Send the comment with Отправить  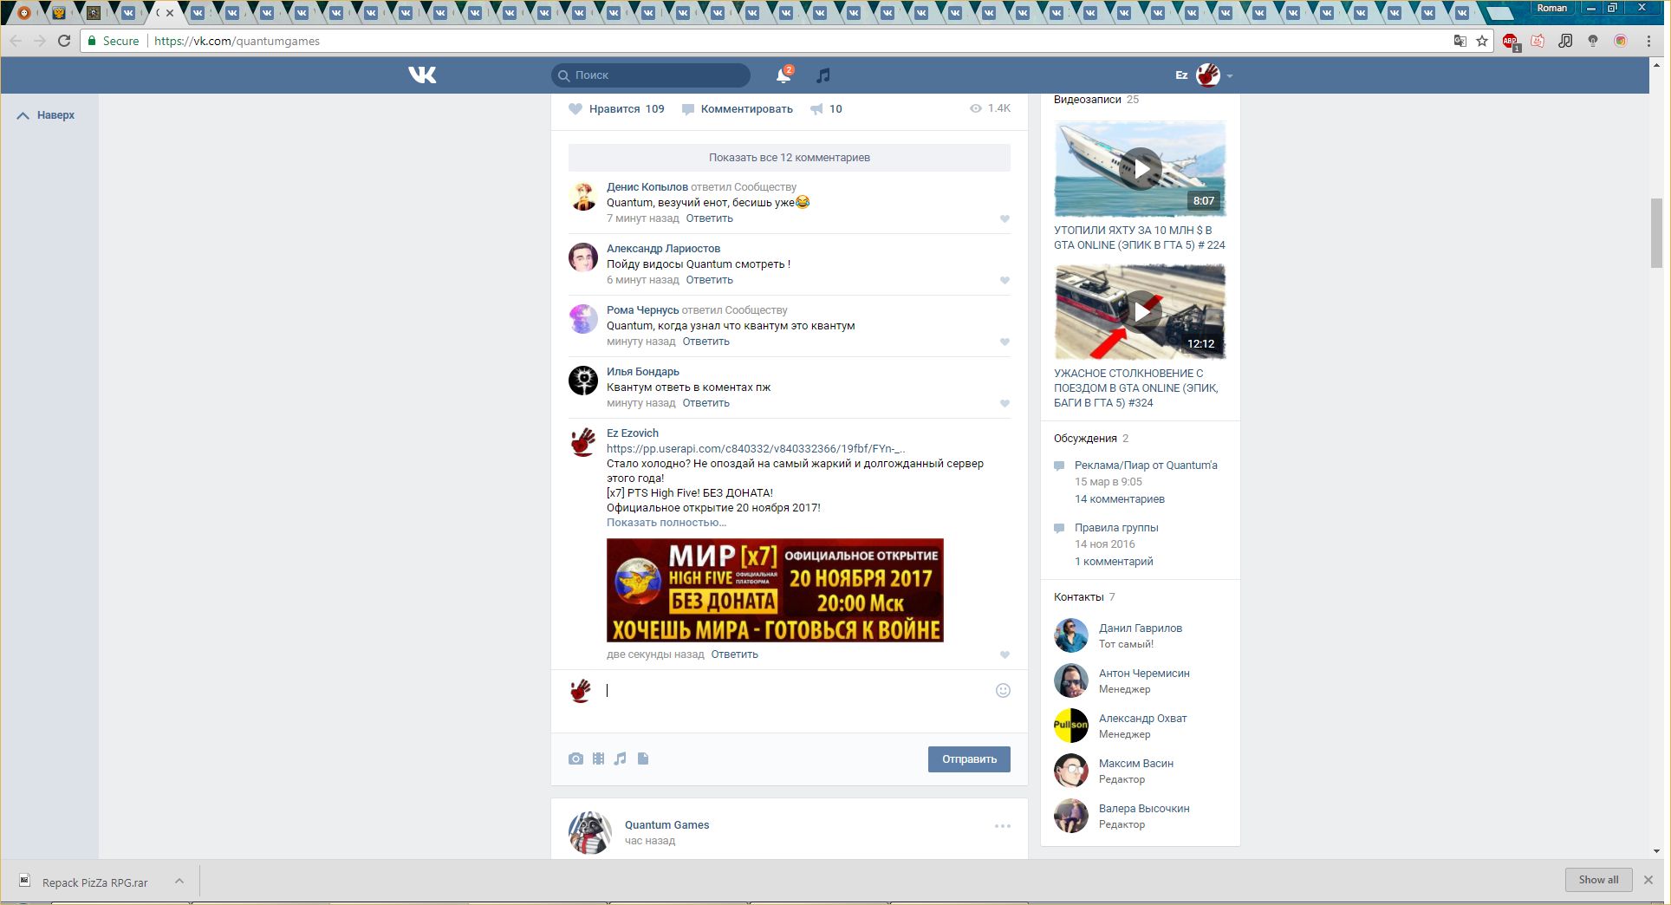pyautogui.click(x=969, y=759)
